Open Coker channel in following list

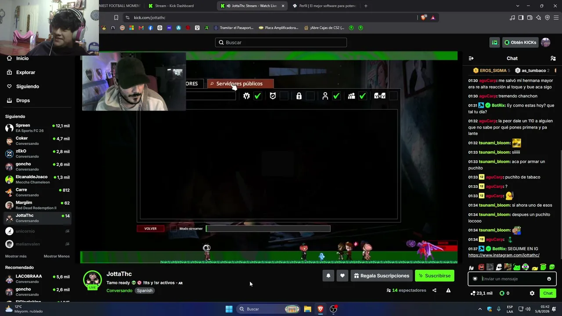pyautogui.click(x=37, y=140)
